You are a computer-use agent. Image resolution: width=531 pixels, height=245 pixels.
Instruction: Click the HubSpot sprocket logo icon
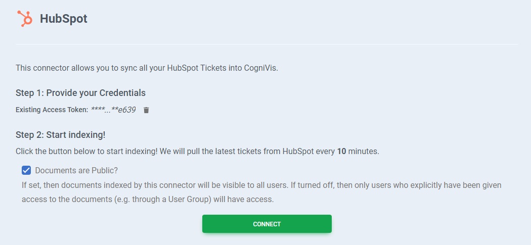[24, 19]
